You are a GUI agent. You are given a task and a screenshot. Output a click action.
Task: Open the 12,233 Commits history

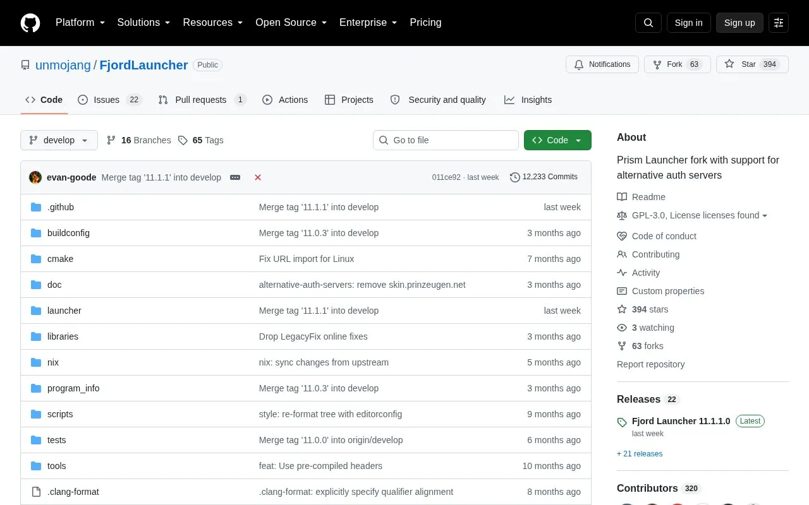click(x=544, y=177)
